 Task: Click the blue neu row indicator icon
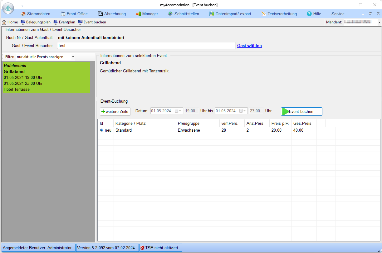tap(102, 130)
